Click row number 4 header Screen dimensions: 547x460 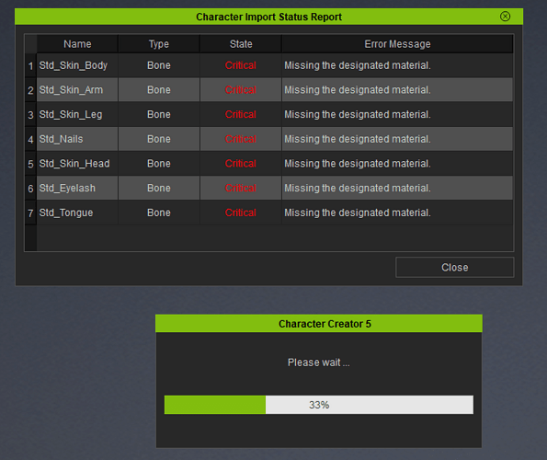coord(30,139)
